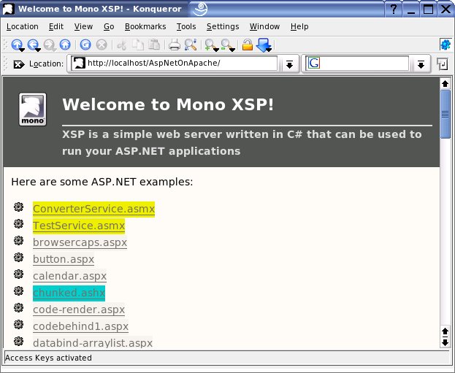
Task: Open the View menu
Action: click(83, 26)
